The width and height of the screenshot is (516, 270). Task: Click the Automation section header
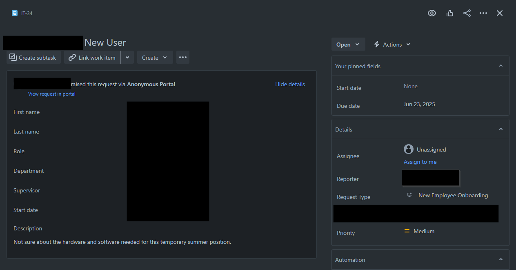pyautogui.click(x=420, y=259)
